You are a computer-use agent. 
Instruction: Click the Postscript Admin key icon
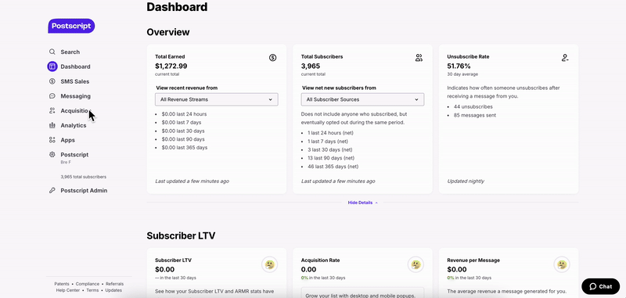[52, 191]
